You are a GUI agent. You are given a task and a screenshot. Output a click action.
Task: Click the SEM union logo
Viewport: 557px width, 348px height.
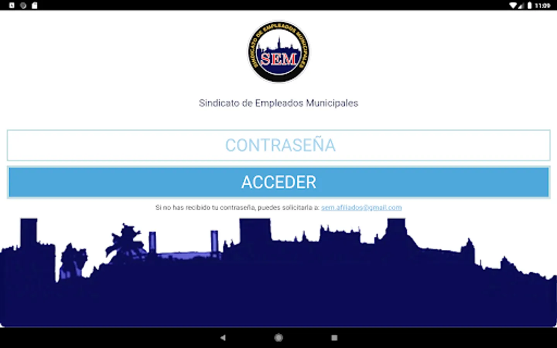tap(278, 51)
